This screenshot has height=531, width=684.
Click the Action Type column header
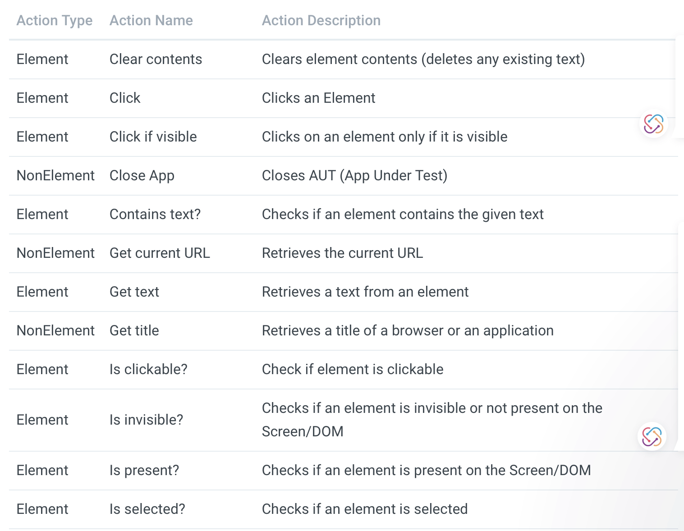tap(55, 20)
